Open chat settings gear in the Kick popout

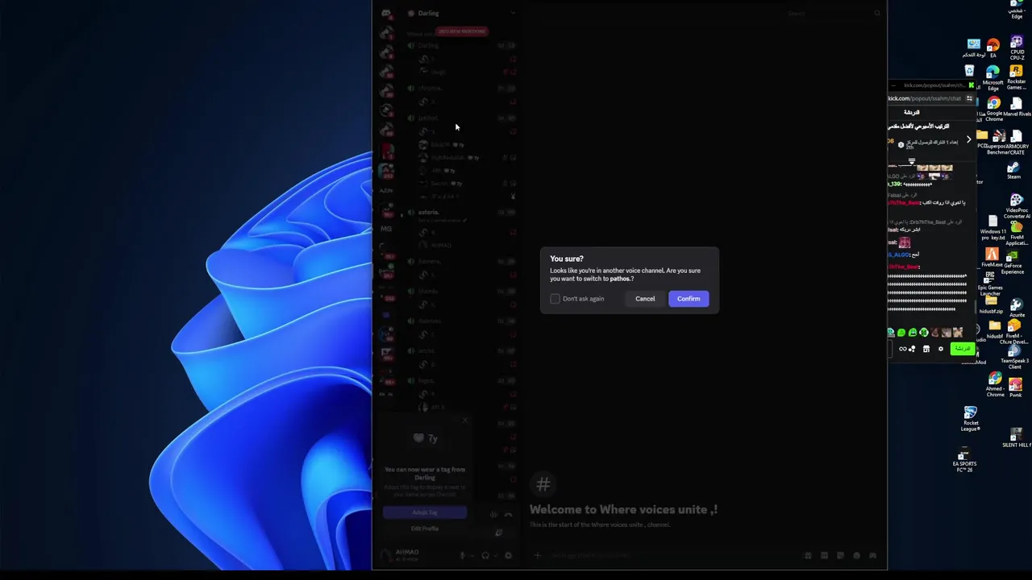(940, 349)
